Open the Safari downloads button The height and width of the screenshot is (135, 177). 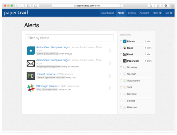[x=166, y=6]
